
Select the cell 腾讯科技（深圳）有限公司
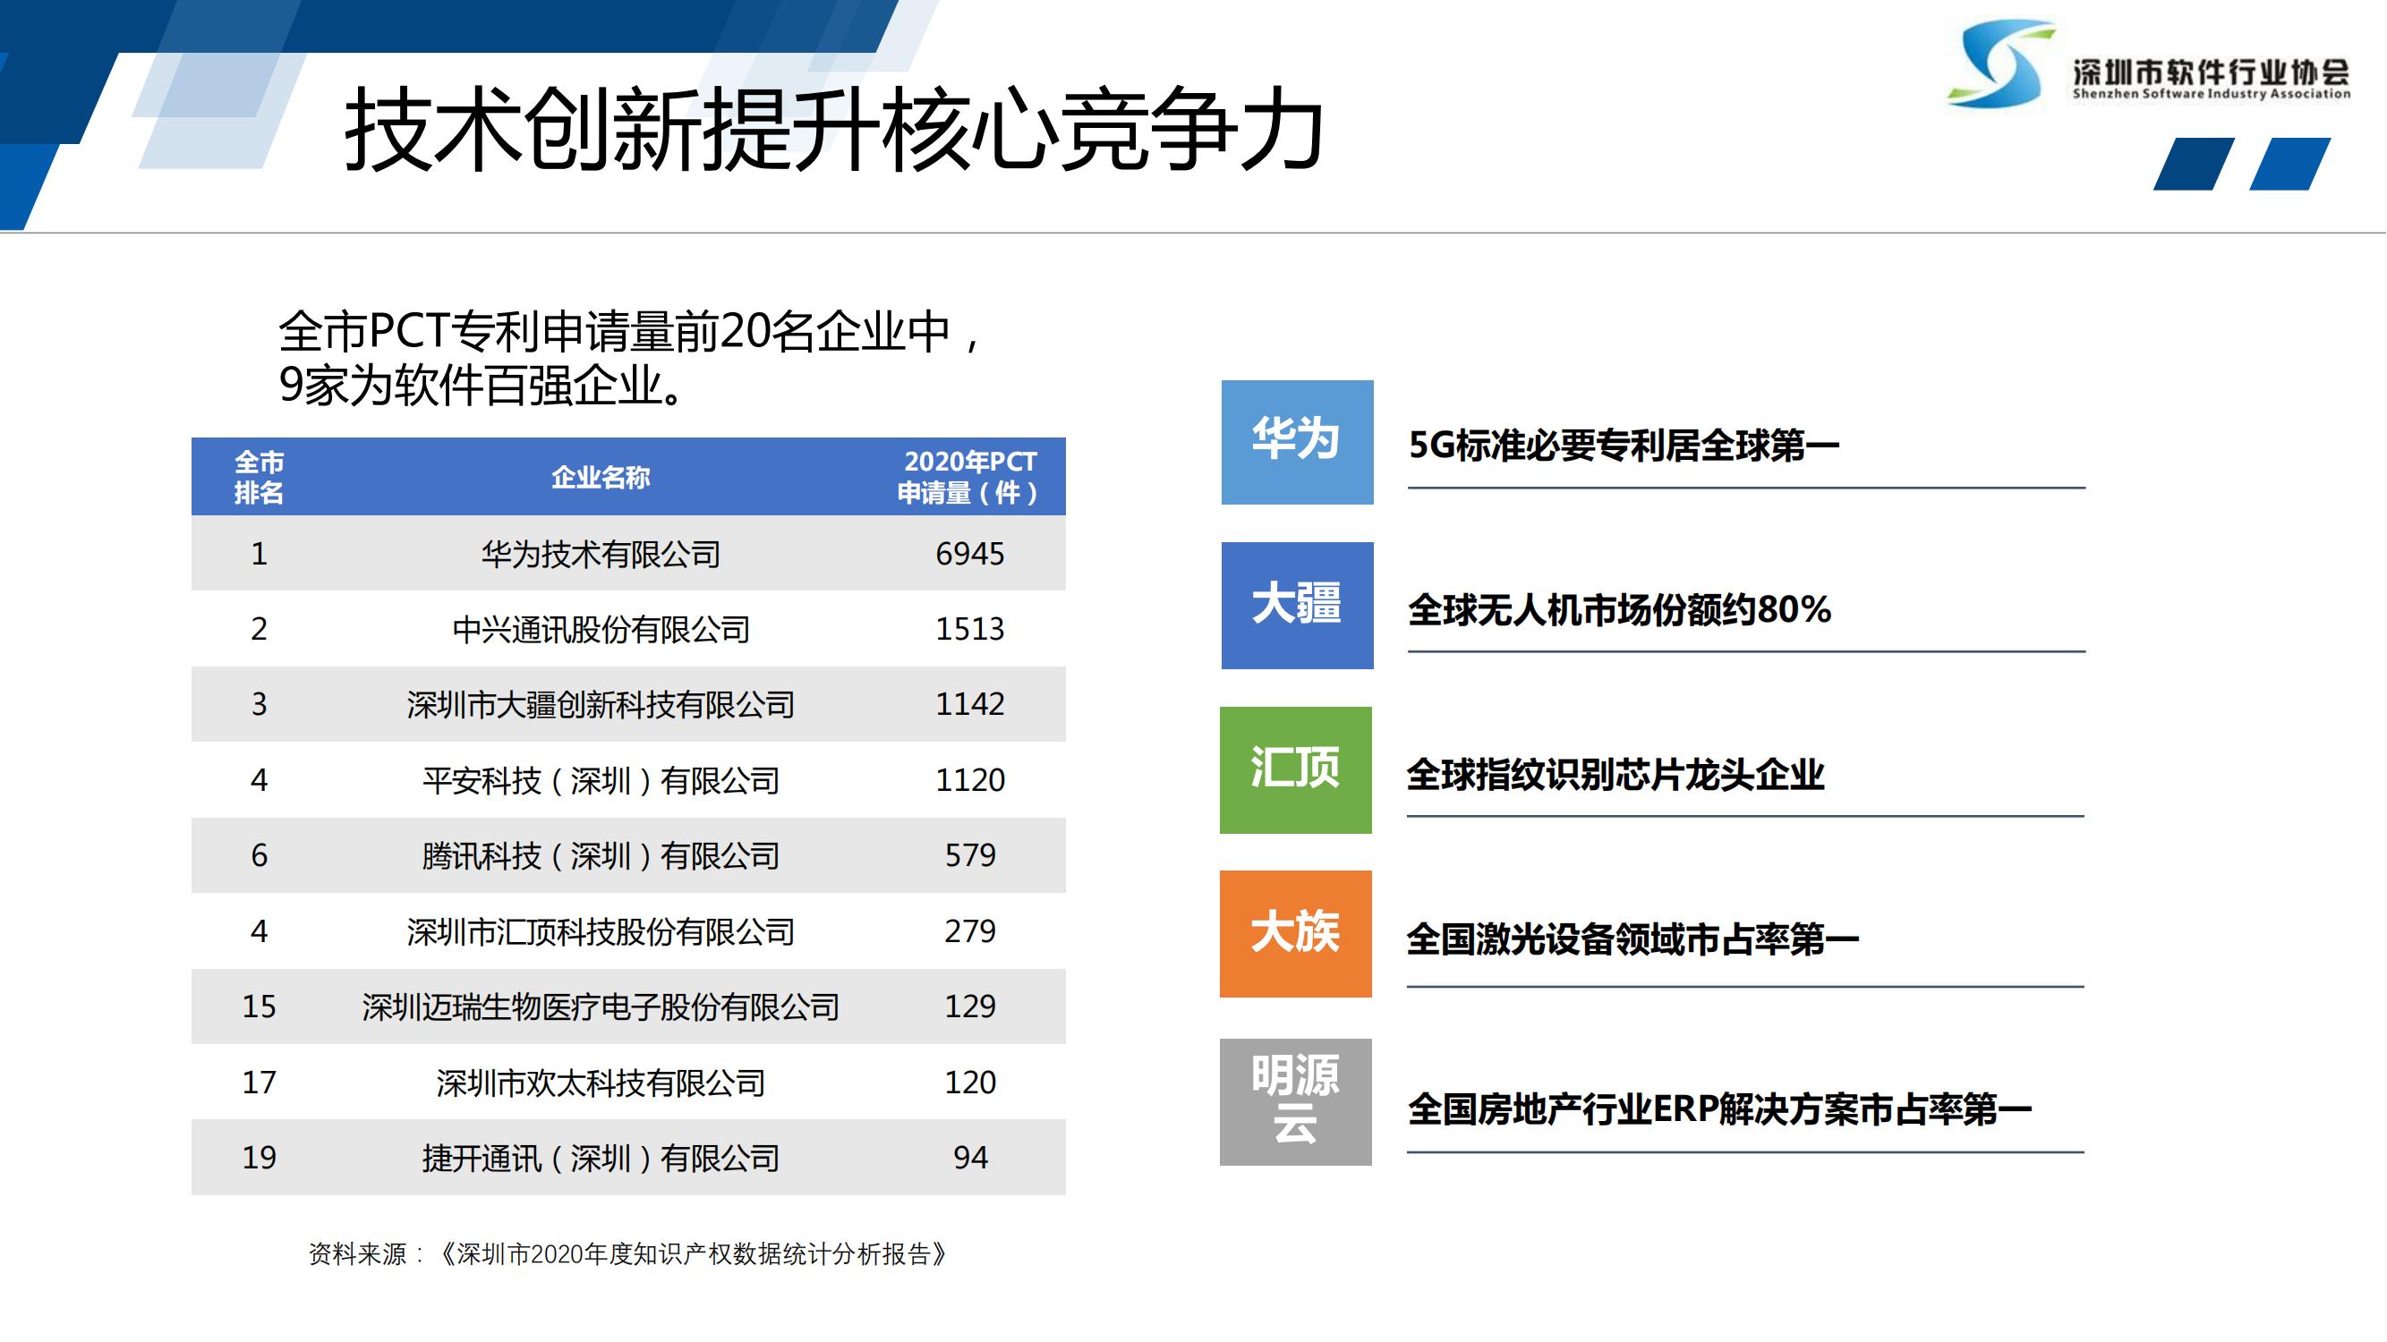click(x=601, y=856)
